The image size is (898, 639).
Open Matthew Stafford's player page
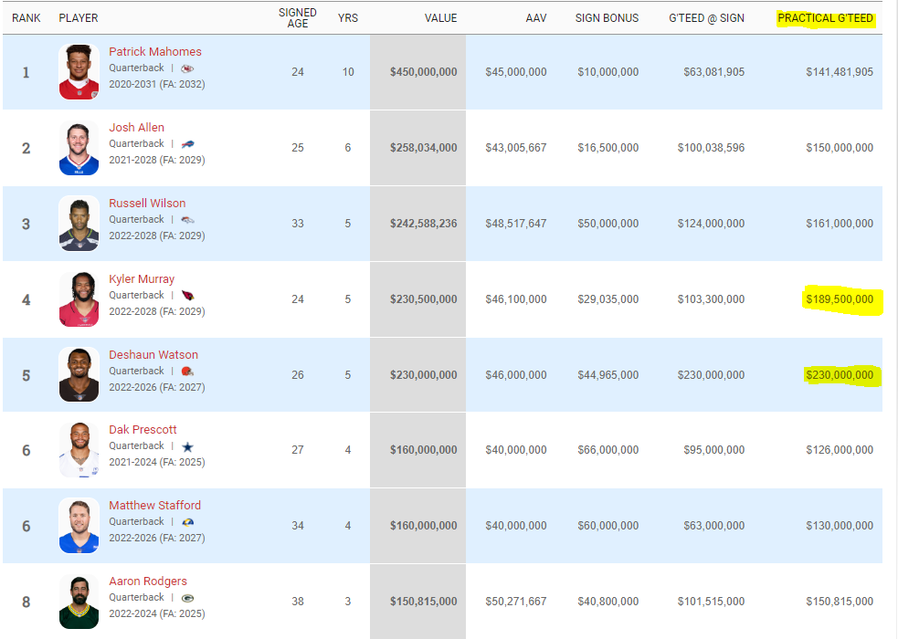(154, 505)
